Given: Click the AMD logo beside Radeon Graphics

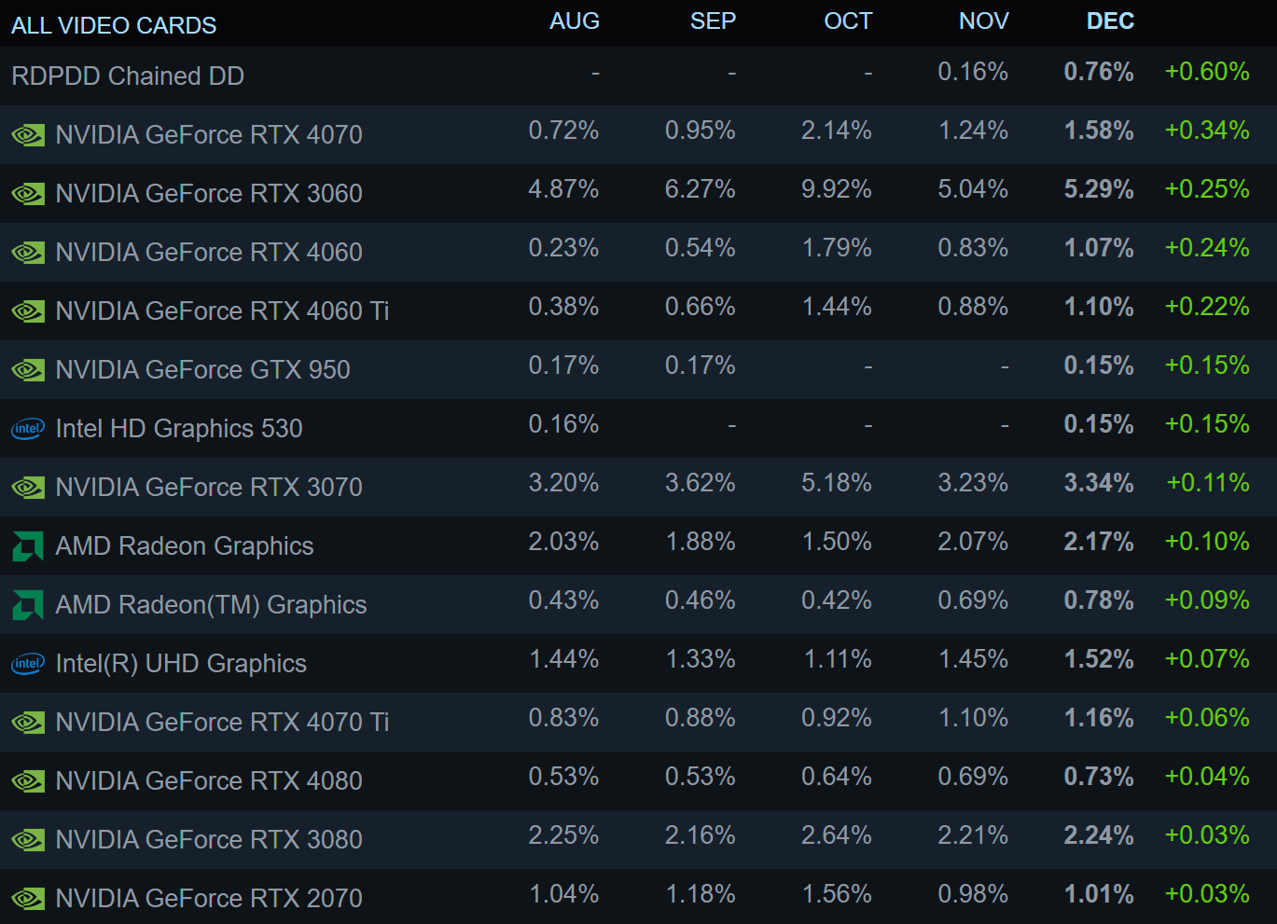Looking at the screenshot, I should 28,546.
